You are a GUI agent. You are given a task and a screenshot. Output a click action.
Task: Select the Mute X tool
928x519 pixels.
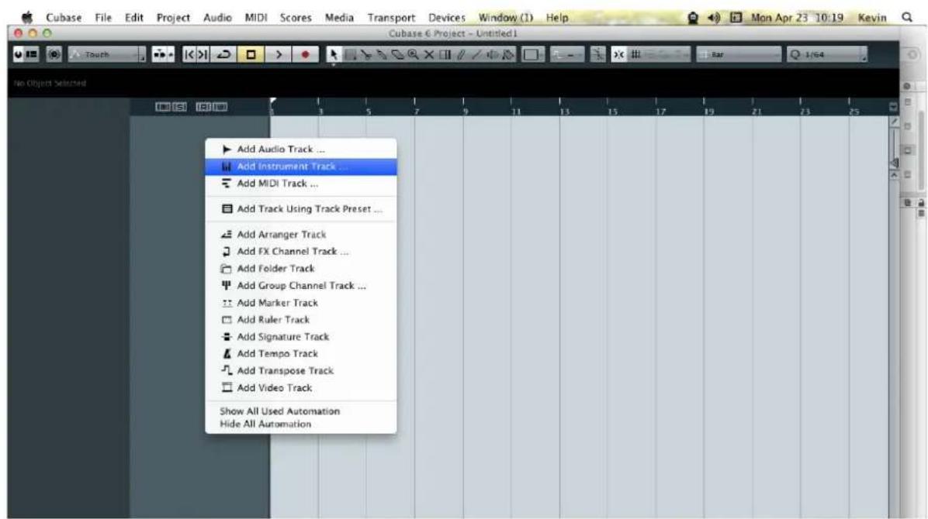coord(429,54)
